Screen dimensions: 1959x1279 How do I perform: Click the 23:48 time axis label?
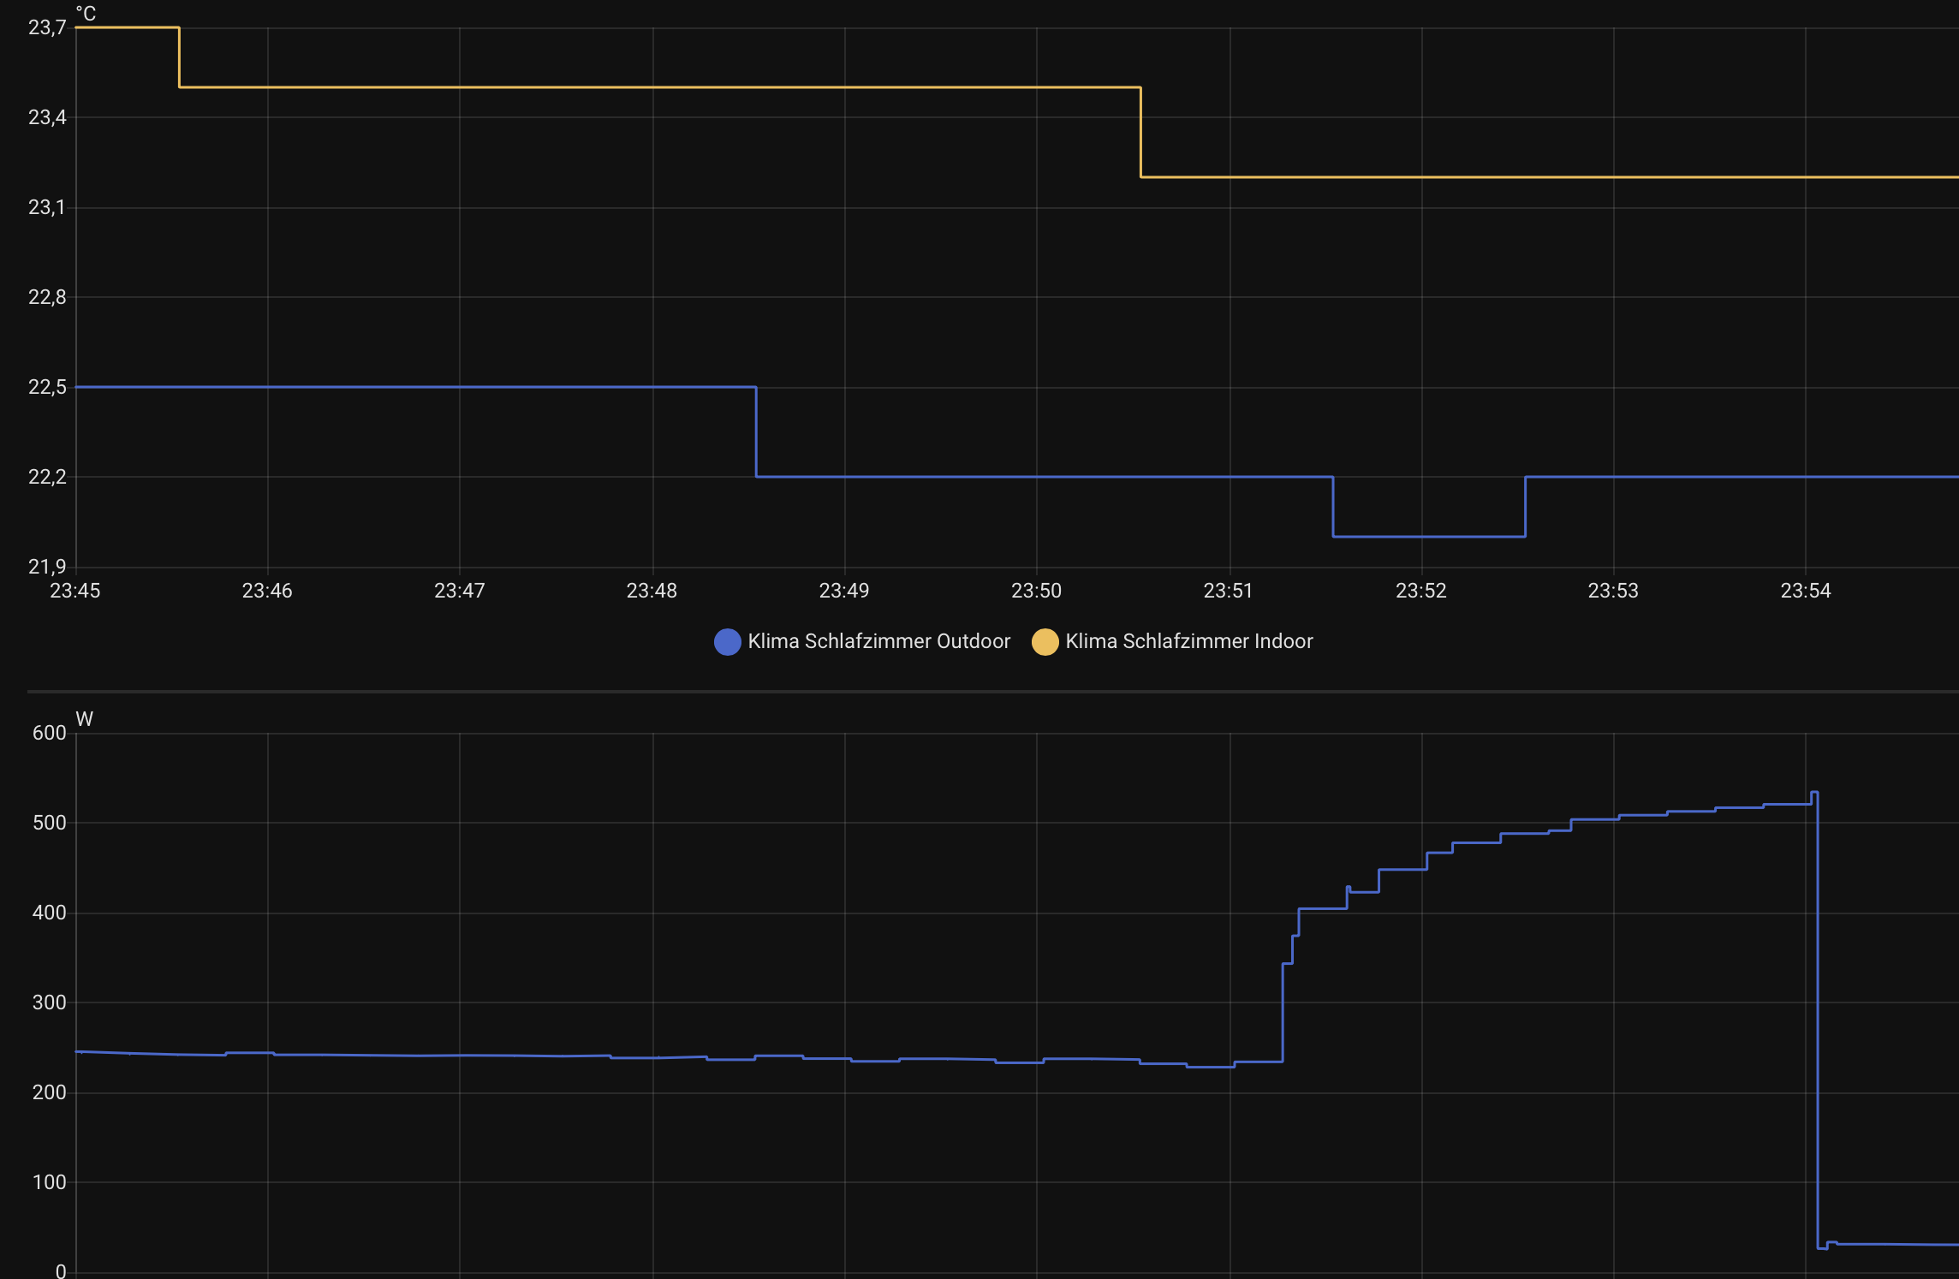click(652, 591)
